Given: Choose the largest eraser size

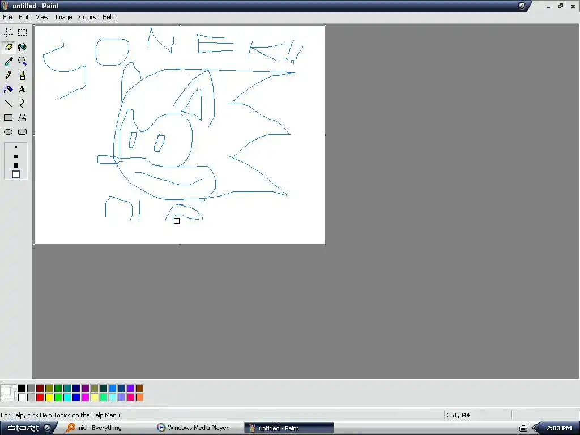Looking at the screenshot, I should pyautogui.click(x=15, y=174).
